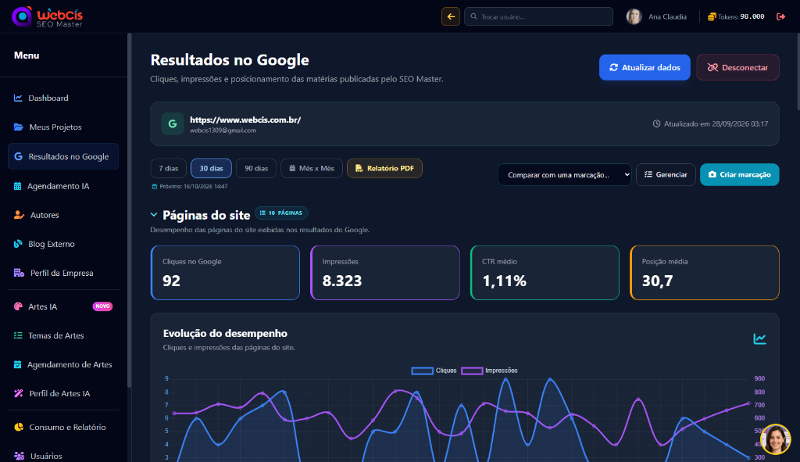Click the webcis1309@gmail.com text
This screenshot has height=462, width=800.
point(223,131)
